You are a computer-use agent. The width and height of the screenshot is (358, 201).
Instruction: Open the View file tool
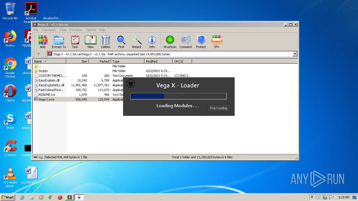[x=90, y=42]
